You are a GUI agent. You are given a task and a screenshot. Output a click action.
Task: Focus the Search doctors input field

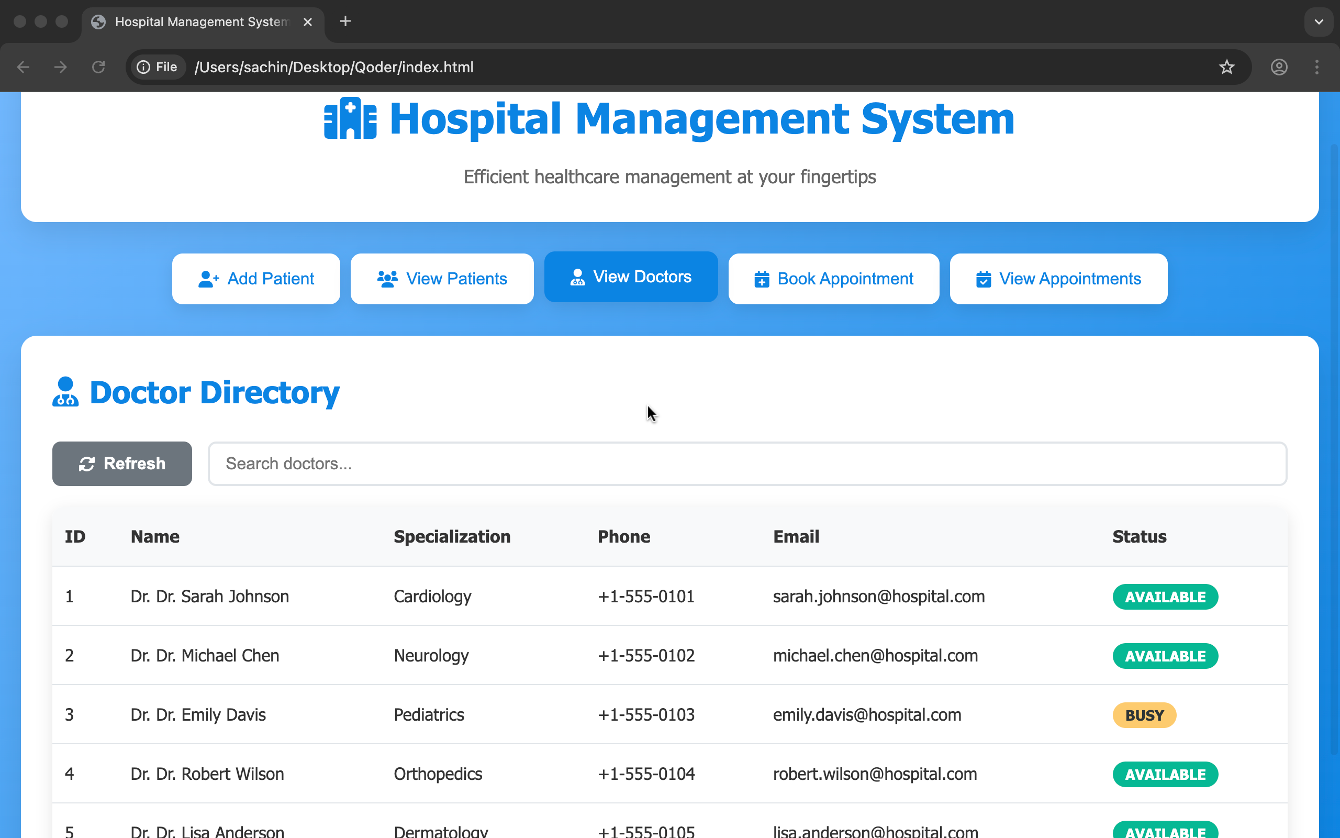pos(747,464)
